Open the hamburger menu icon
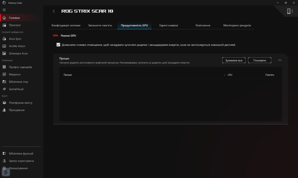The height and width of the screenshot is (178, 298). [4, 10]
